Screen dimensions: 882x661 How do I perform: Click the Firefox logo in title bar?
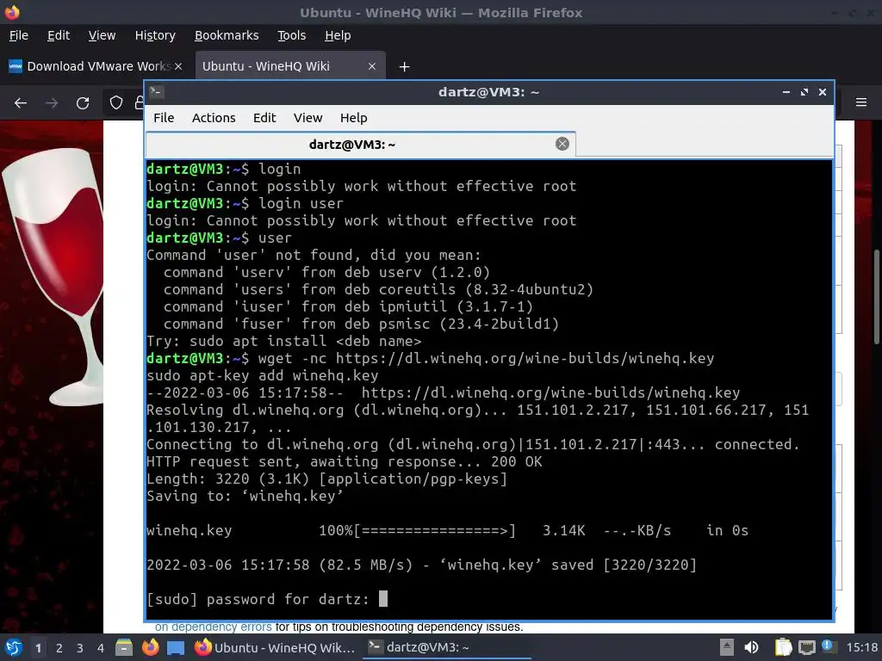[x=12, y=12]
